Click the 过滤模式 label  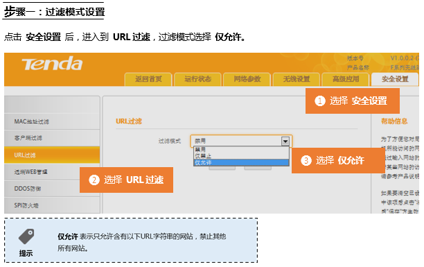click(x=170, y=141)
